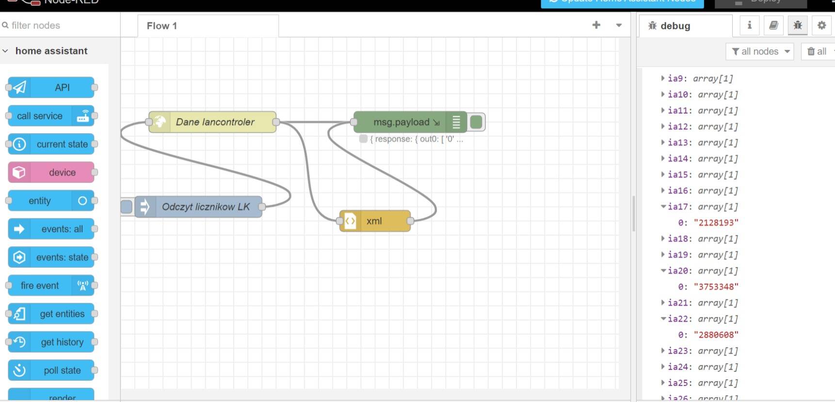Open the debug sidebar tab

coord(685,26)
